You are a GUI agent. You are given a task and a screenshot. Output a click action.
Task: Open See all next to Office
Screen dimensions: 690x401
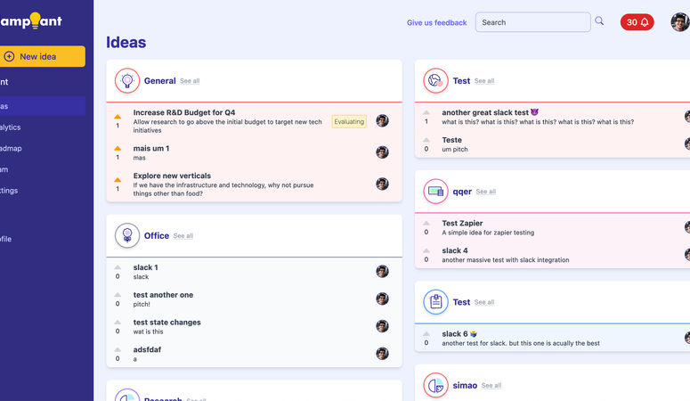point(183,236)
